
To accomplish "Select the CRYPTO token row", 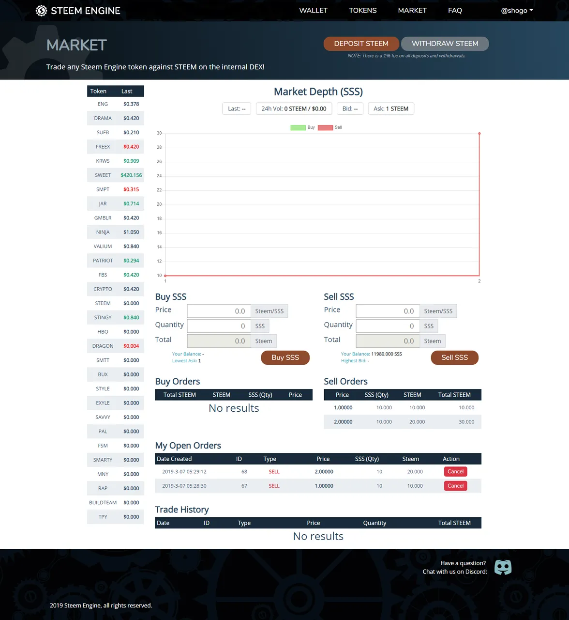I will pos(116,289).
